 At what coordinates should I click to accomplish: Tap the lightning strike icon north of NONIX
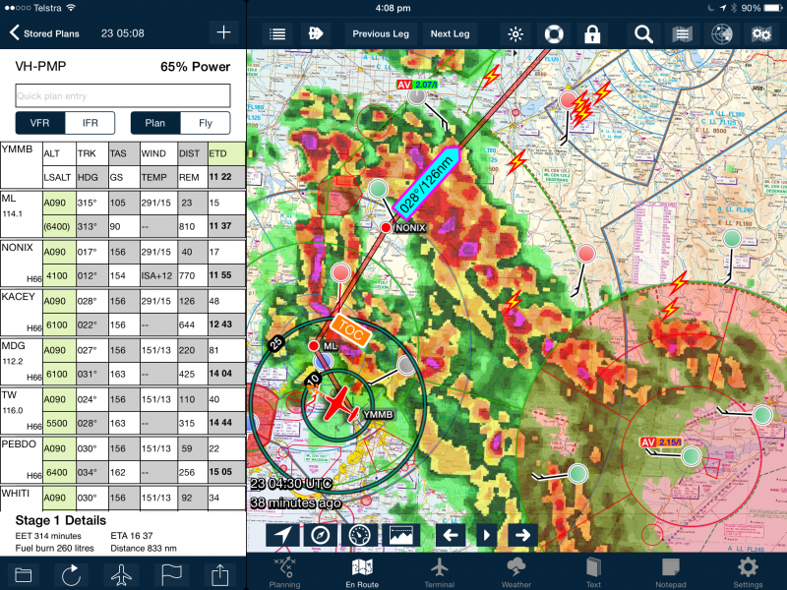click(491, 77)
